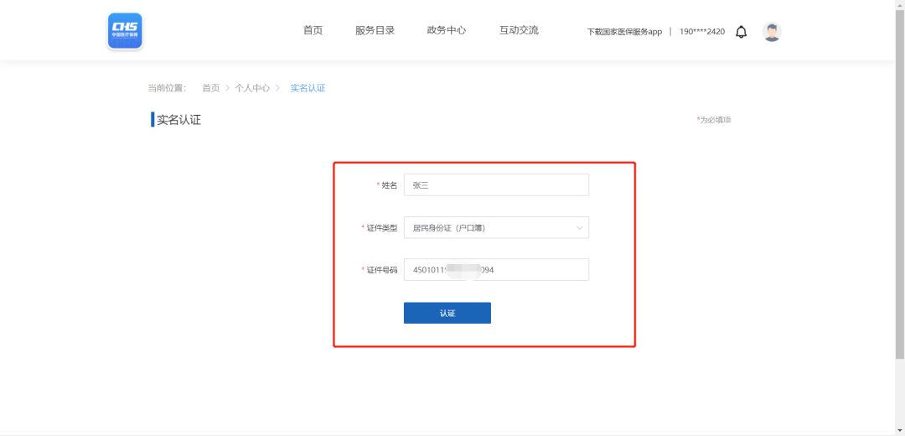Click the page's vertical scrollbar
The width and height of the screenshot is (905, 436).
click(x=900, y=210)
